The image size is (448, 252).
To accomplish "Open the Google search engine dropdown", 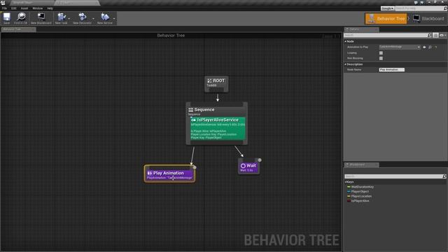I will click(387, 8).
